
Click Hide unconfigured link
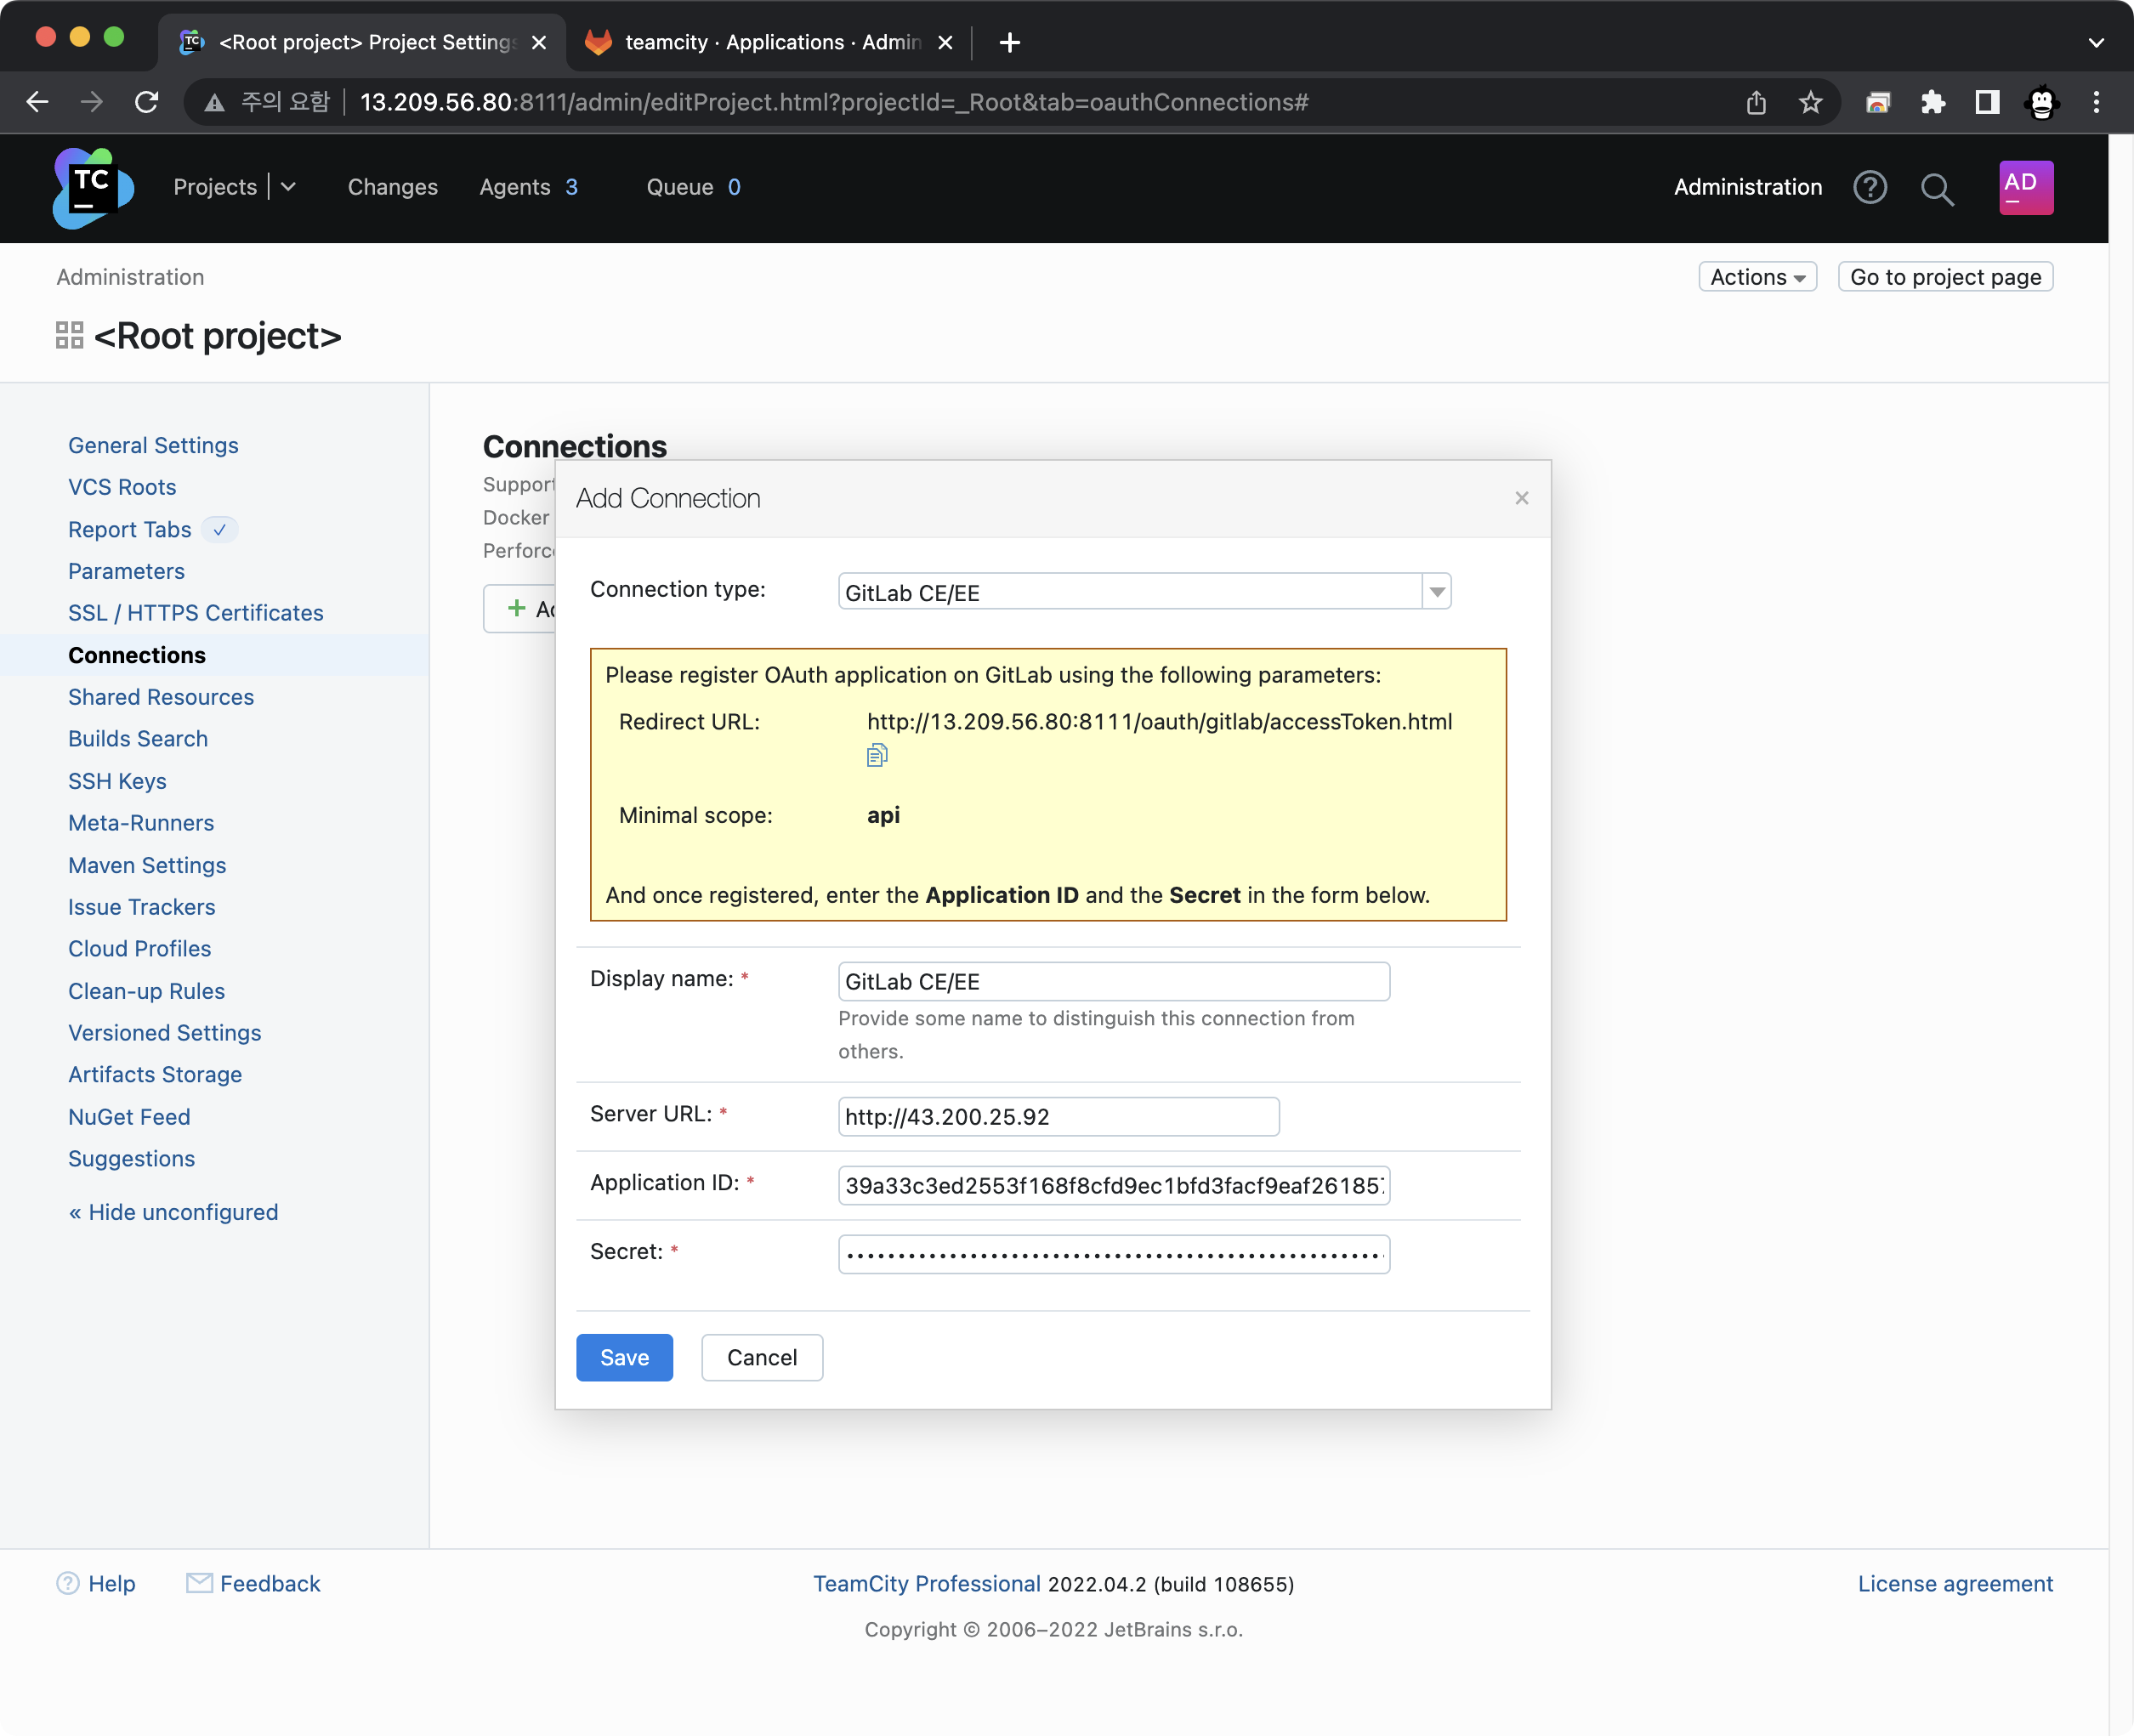[x=173, y=1212]
